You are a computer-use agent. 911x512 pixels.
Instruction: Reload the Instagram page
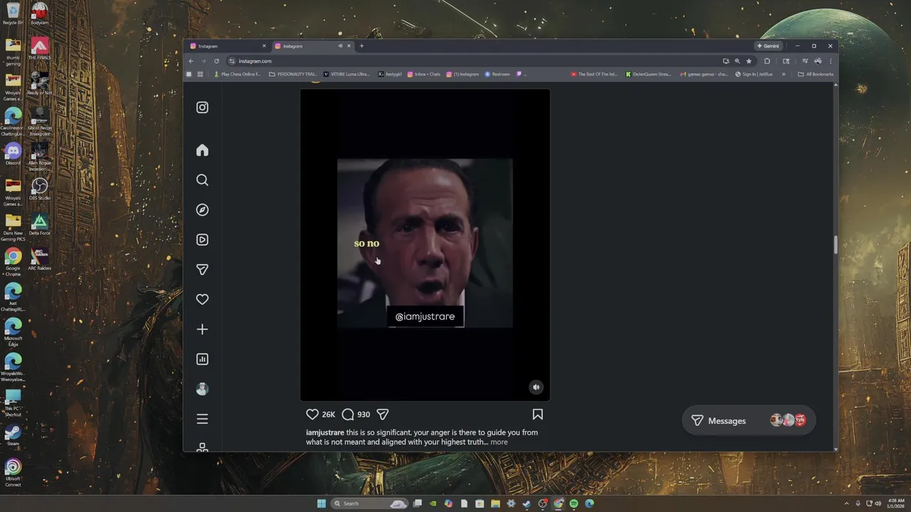(216, 61)
